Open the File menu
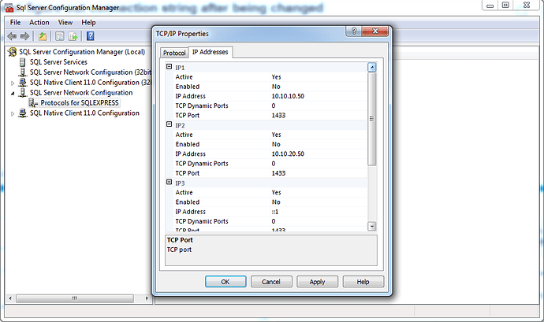The width and height of the screenshot is (544, 322). (15, 23)
